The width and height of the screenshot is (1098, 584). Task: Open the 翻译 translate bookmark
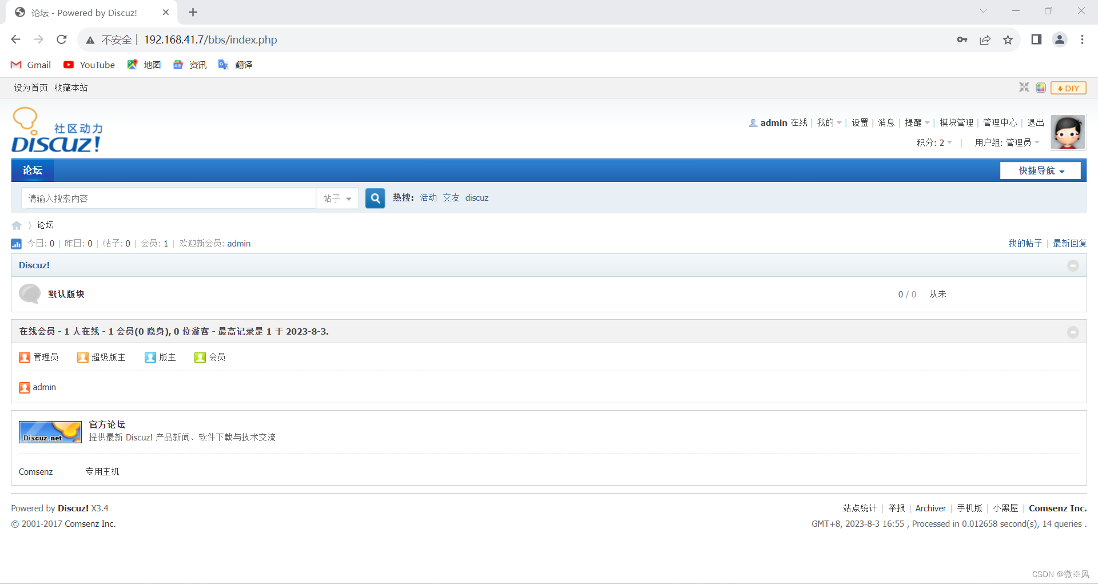(x=236, y=65)
